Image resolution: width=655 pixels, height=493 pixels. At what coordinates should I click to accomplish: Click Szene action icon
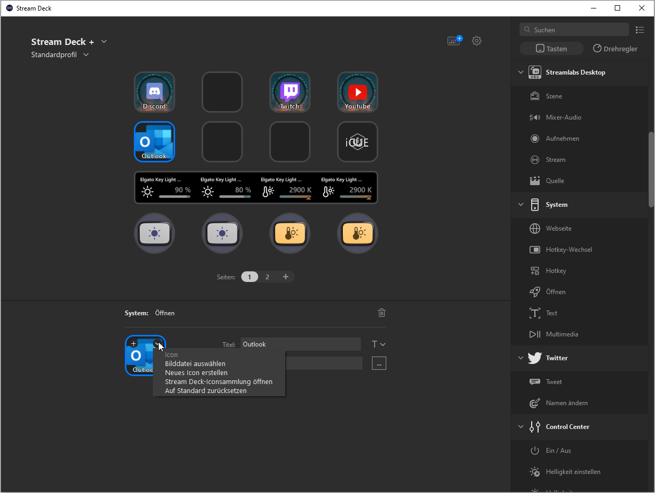[x=535, y=96]
